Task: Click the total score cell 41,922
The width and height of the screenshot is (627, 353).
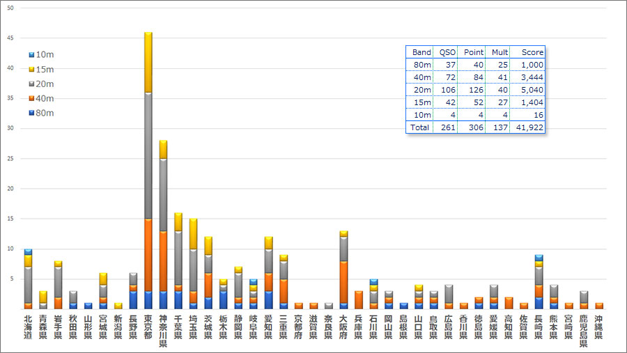Action: [x=528, y=127]
